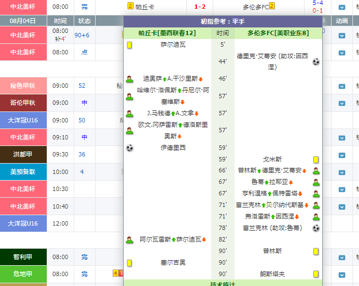Screen dimensions: 359x286
Task: Click the 状态 column header
Action: coord(84,20)
